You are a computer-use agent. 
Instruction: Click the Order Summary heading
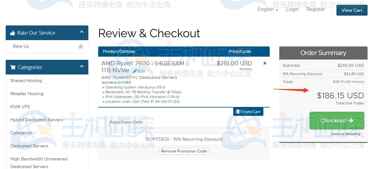323,53
